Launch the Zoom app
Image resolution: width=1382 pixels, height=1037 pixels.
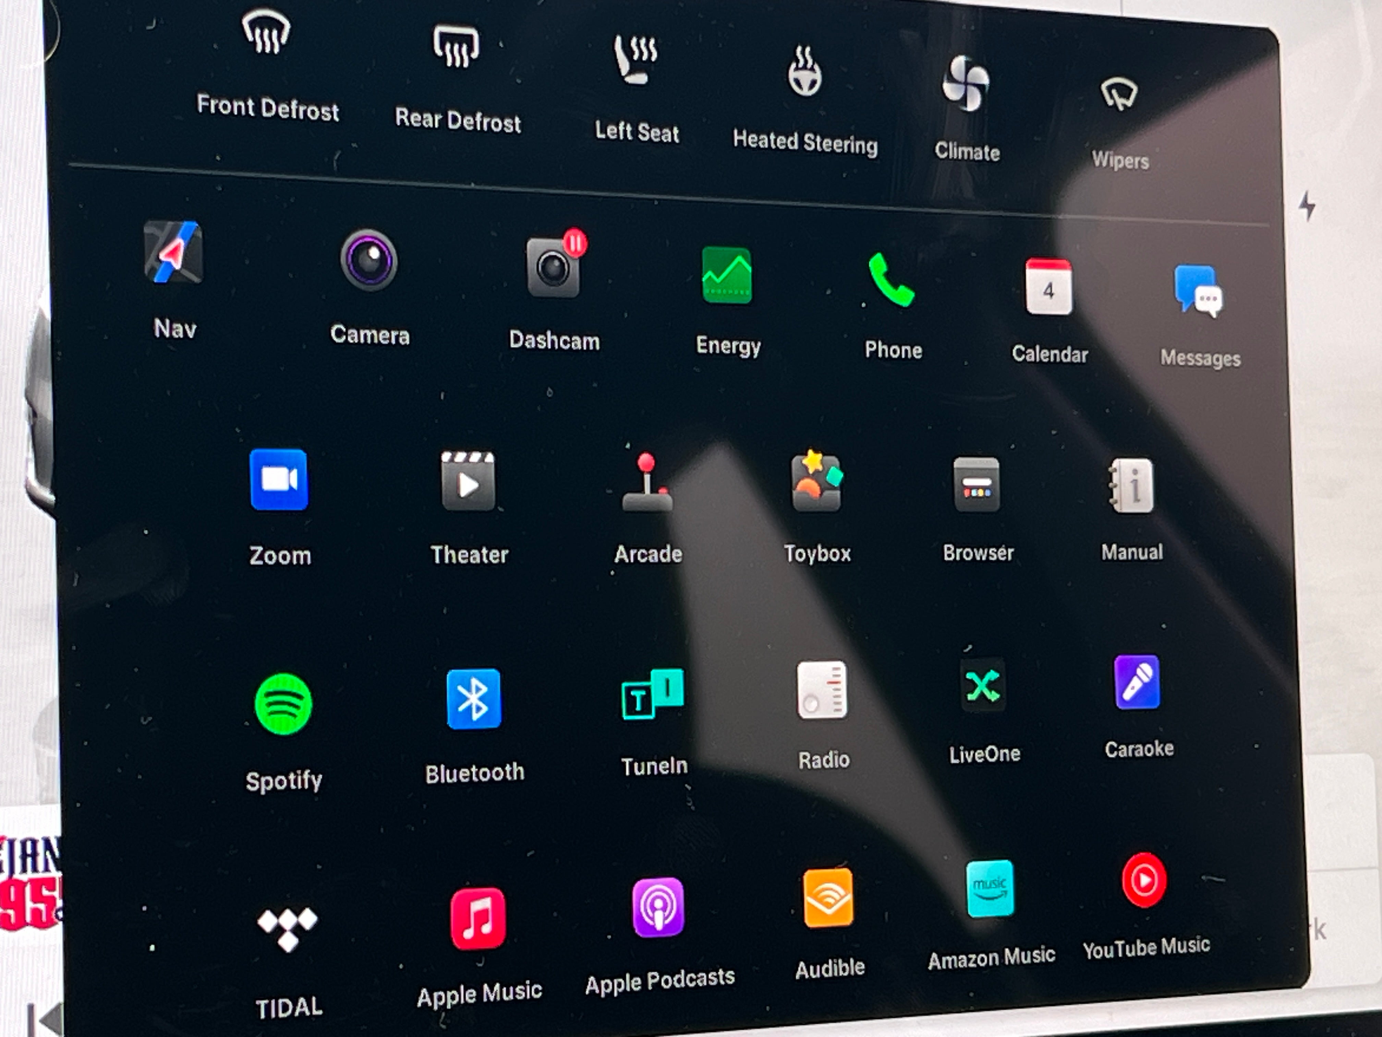pos(279,479)
